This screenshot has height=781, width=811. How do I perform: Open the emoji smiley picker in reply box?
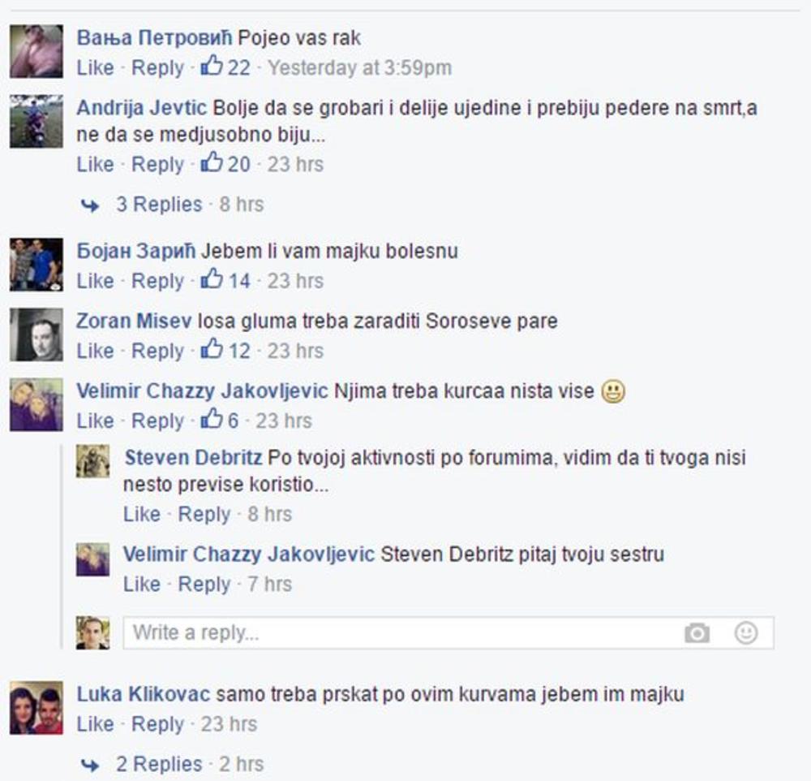click(746, 632)
